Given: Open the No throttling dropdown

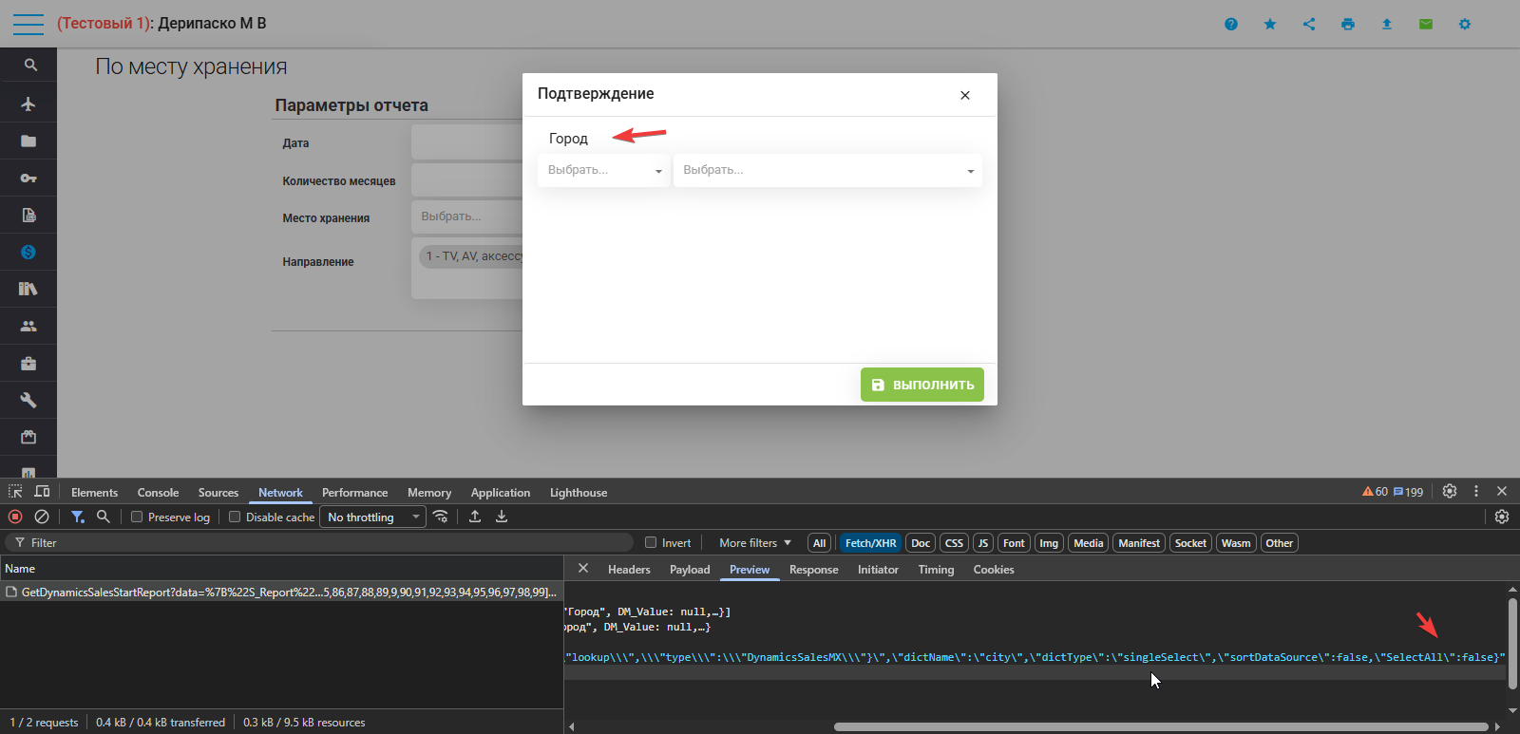Looking at the screenshot, I should (x=372, y=517).
